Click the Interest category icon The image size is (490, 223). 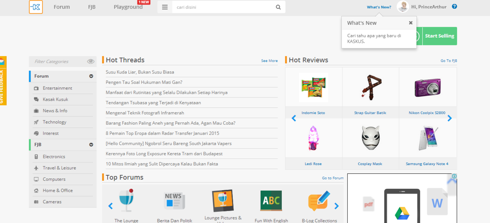tap(36, 133)
